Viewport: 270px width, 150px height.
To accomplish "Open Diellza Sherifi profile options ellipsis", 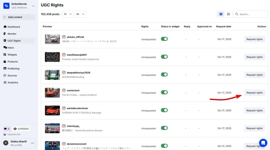I will coord(32,143).
